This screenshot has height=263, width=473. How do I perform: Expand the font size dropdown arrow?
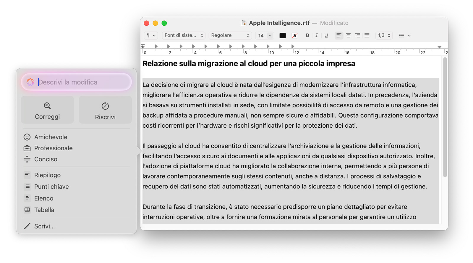pos(270,35)
